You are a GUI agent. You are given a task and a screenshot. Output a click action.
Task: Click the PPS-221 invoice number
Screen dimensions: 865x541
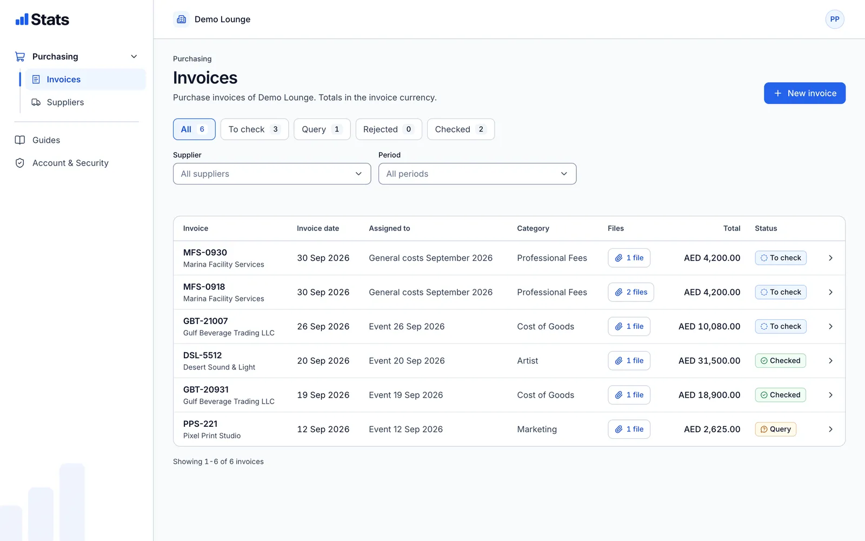click(200, 424)
